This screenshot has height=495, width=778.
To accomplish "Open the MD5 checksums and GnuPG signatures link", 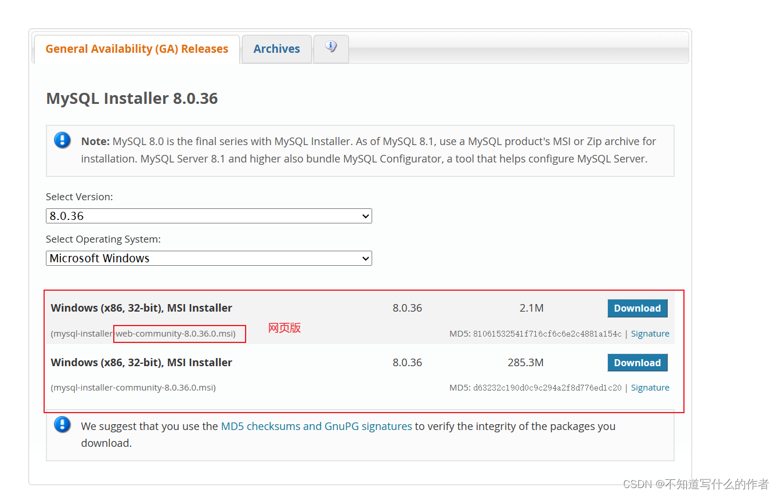I will tap(316, 426).
